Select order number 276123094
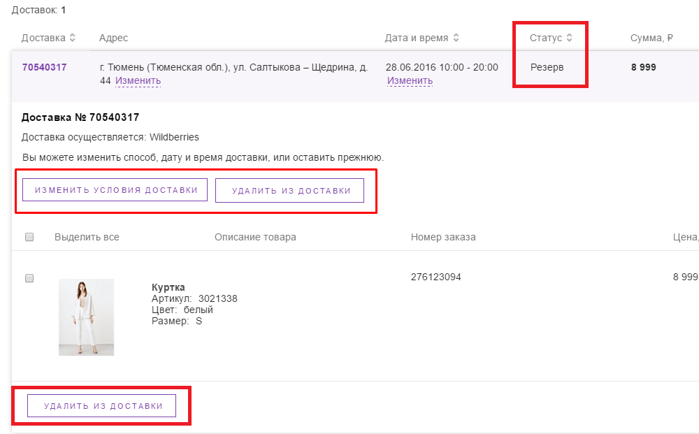699x434 pixels. (436, 277)
